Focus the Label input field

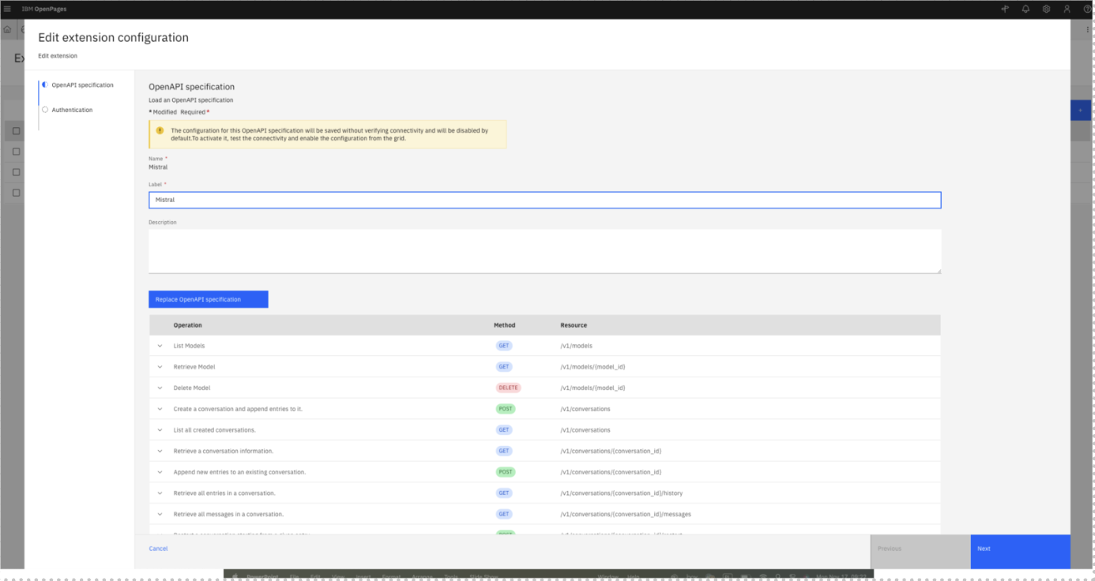544,200
